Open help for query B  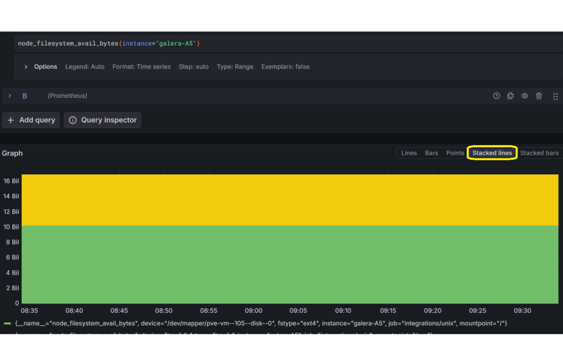496,96
